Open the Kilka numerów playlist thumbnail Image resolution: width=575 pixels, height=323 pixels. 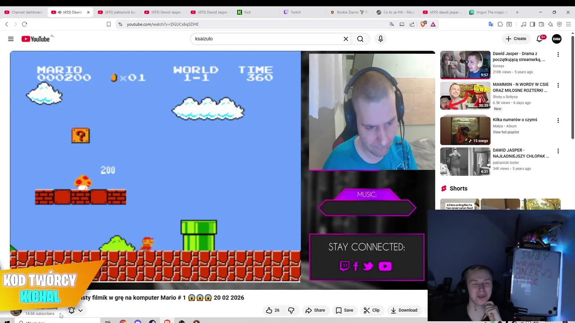click(x=465, y=130)
